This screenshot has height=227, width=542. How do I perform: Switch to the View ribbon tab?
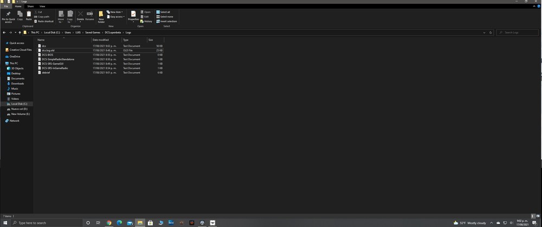pos(42,6)
